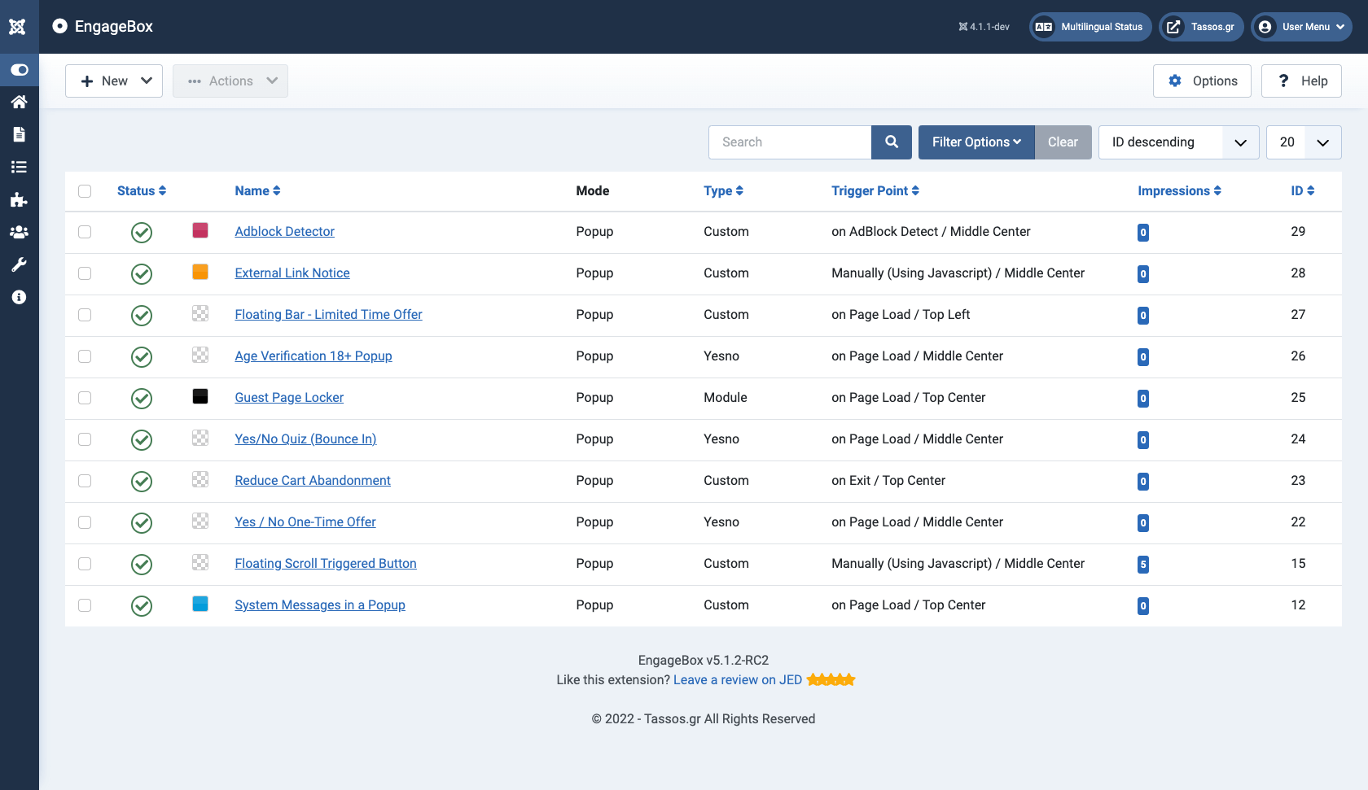Select the System Messages row checkbox
1368x790 pixels.
click(x=85, y=605)
